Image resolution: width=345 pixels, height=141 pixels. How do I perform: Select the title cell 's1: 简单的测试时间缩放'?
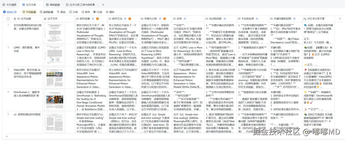tap(27, 122)
